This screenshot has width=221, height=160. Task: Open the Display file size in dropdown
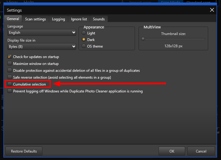[x=42, y=47]
